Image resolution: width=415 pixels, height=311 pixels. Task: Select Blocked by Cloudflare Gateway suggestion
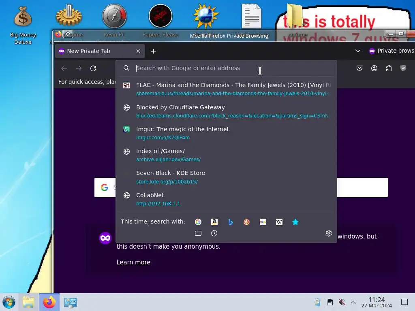click(x=226, y=111)
